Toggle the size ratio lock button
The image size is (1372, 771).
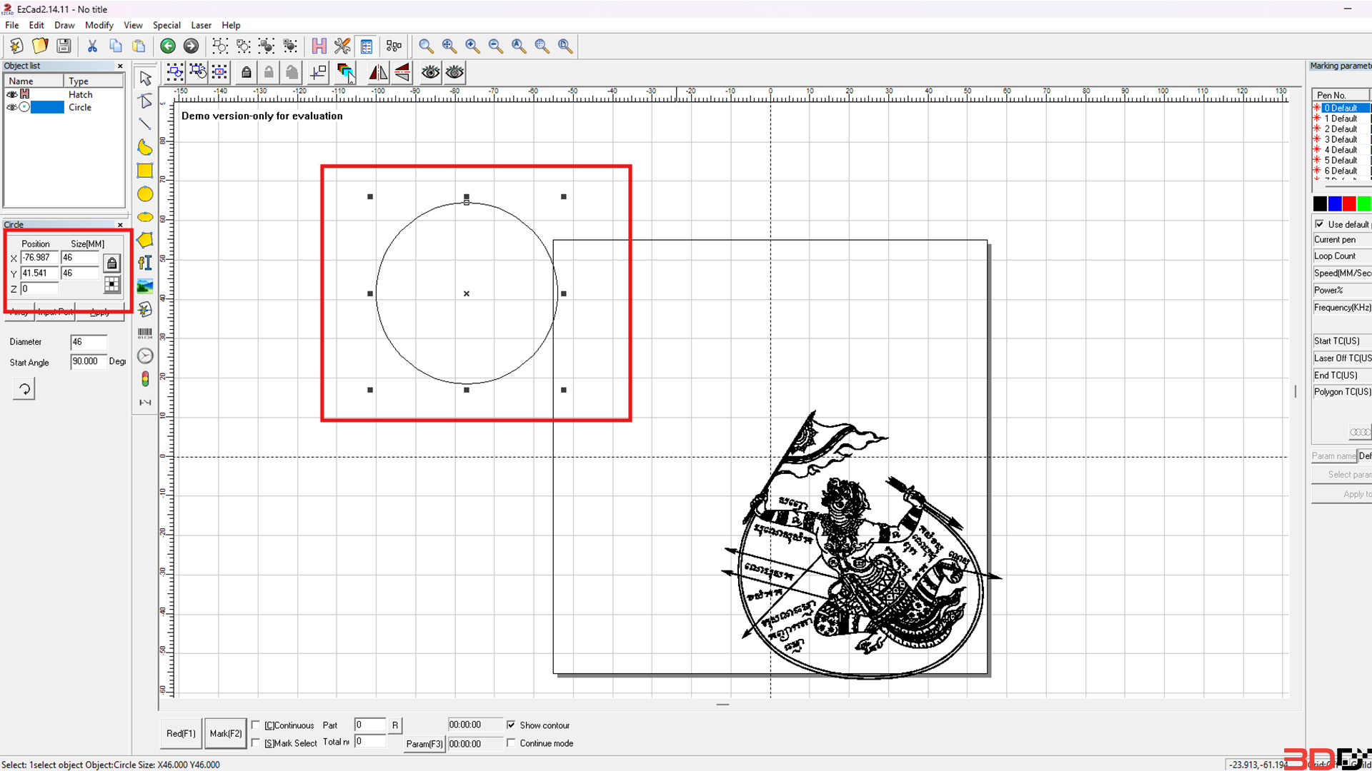coord(112,263)
